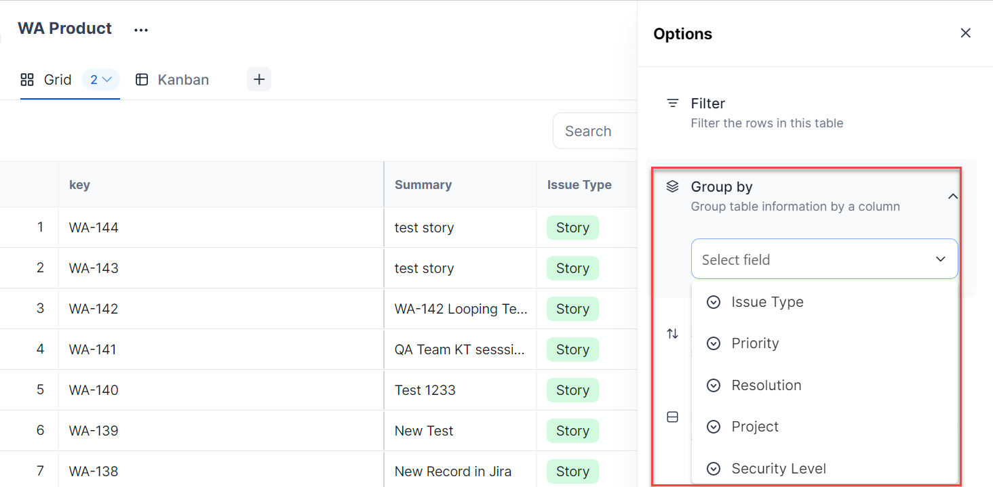Click the Group by layers icon
The image size is (993, 487).
[672, 187]
